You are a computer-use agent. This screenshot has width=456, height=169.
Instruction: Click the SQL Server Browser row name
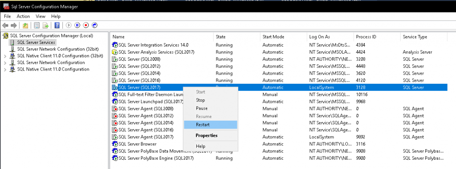(137, 144)
